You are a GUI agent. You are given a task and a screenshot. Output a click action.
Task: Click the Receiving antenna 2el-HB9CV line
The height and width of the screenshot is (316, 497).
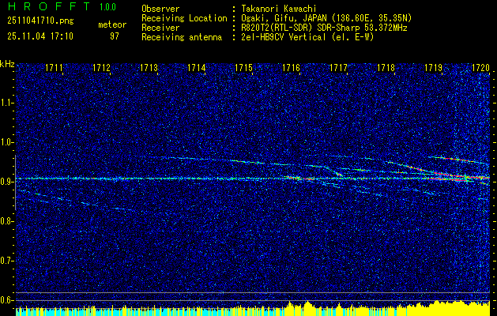pos(258,37)
